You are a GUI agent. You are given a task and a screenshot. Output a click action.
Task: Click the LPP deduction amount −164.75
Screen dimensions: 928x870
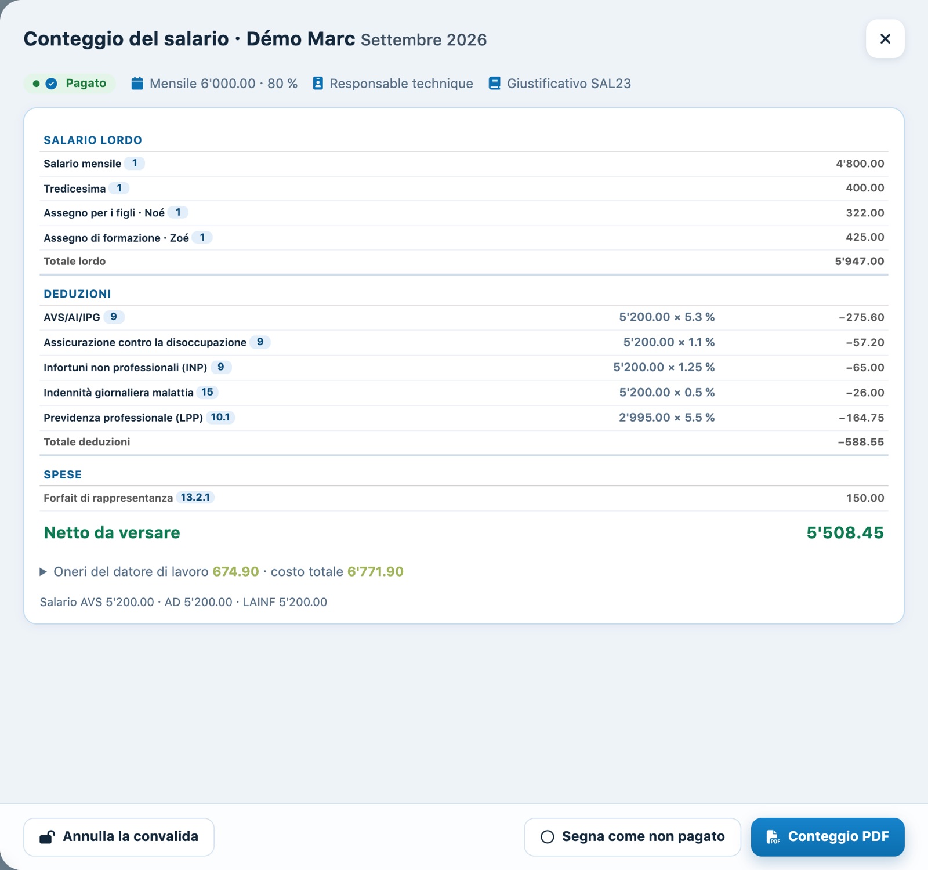pos(861,418)
